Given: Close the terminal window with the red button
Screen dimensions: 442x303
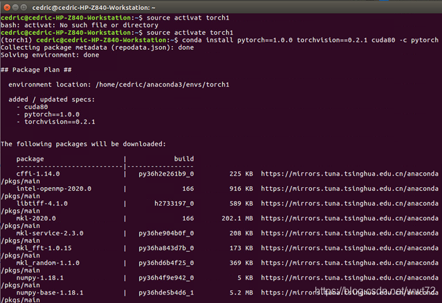Looking at the screenshot, I should click(7, 8).
